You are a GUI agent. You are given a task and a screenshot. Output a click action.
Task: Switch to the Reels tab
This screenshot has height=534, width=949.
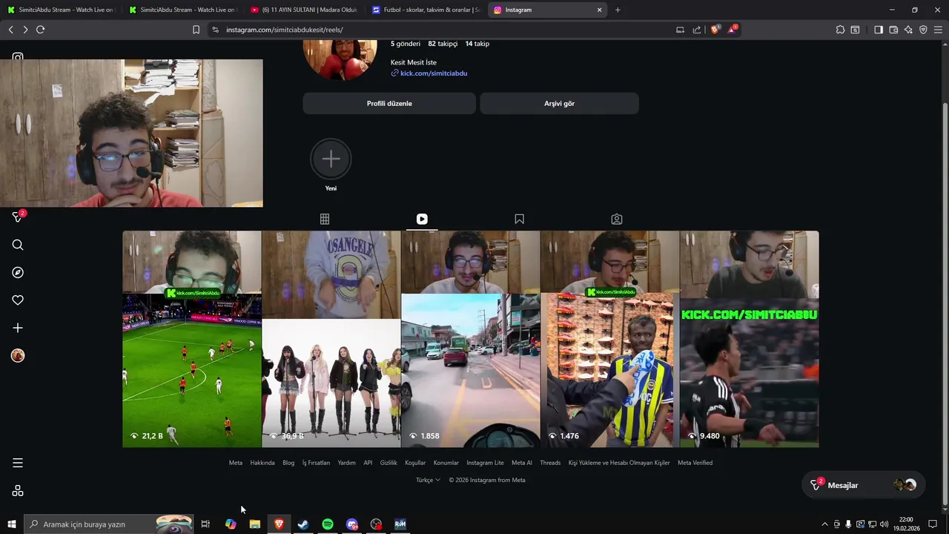422,219
